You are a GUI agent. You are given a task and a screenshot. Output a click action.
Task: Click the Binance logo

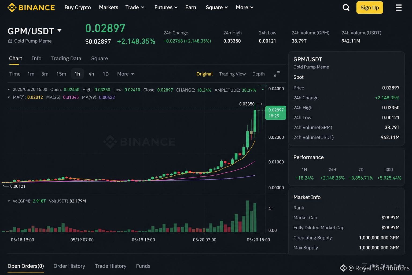pyautogui.click(x=31, y=8)
